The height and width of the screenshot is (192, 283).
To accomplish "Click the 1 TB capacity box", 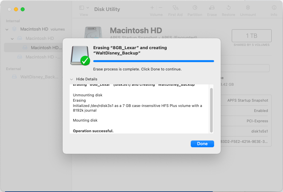I will tap(252, 36).
